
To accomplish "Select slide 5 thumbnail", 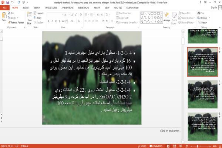I will (203, 94).
